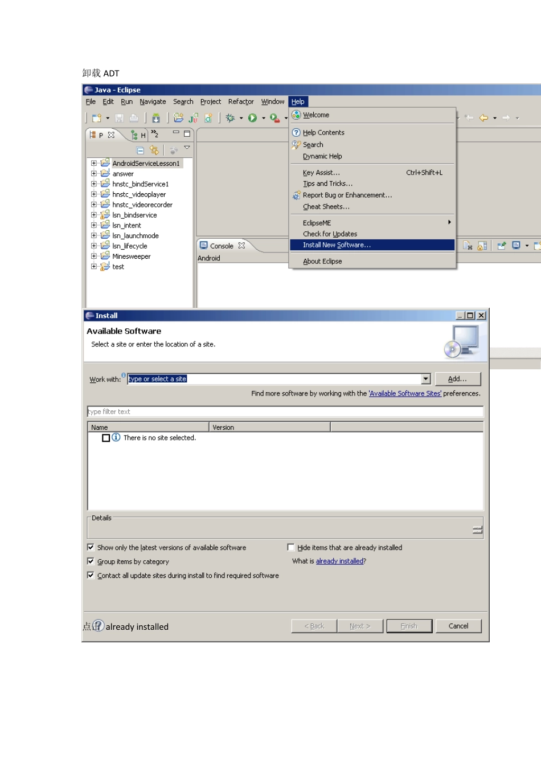Enable Hide items already installed checkbox

[291, 547]
